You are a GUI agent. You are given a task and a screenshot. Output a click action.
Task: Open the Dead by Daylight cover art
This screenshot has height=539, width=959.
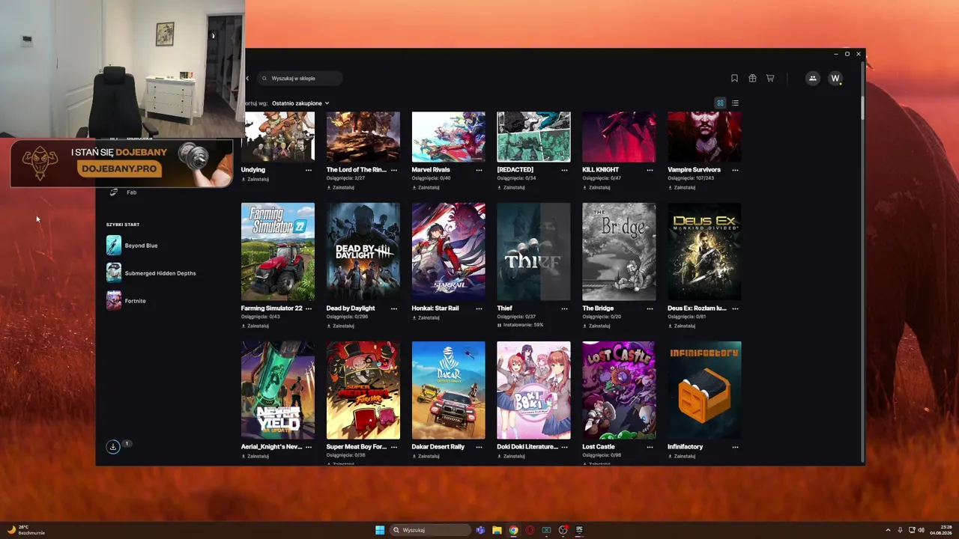[x=363, y=252]
